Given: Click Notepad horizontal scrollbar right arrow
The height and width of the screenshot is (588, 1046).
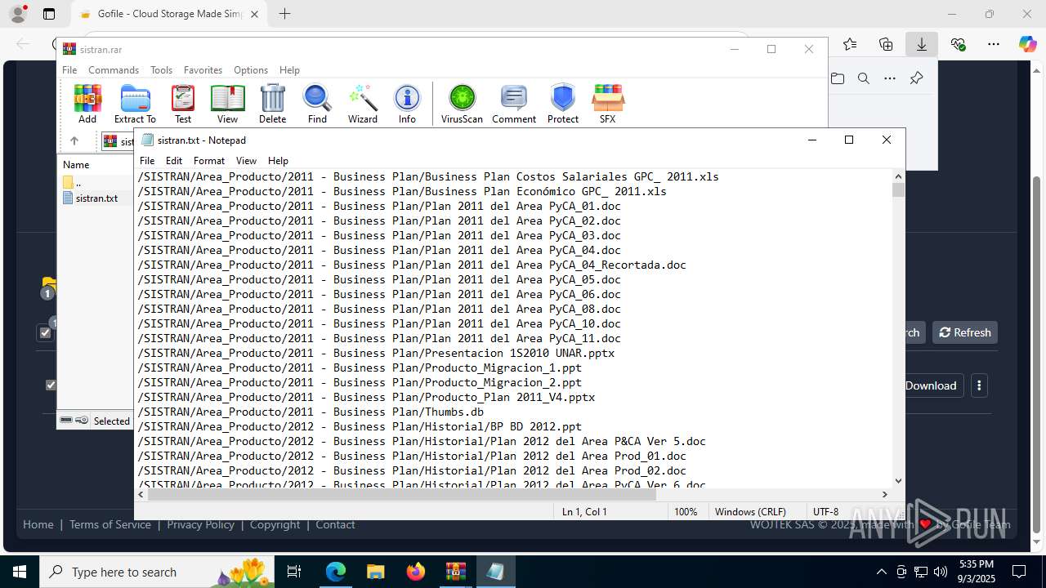Looking at the screenshot, I should (x=885, y=494).
